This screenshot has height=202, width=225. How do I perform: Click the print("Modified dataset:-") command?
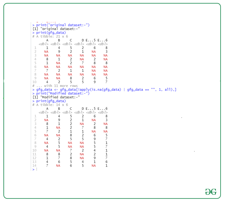tap(61, 93)
